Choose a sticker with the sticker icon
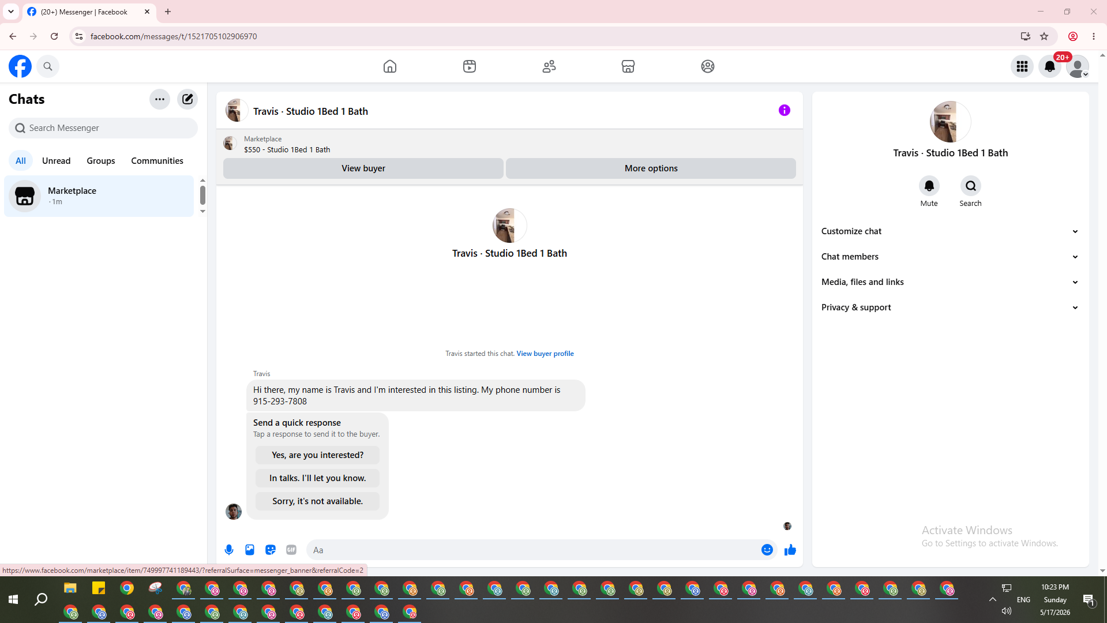This screenshot has width=1107, height=623. tap(271, 550)
